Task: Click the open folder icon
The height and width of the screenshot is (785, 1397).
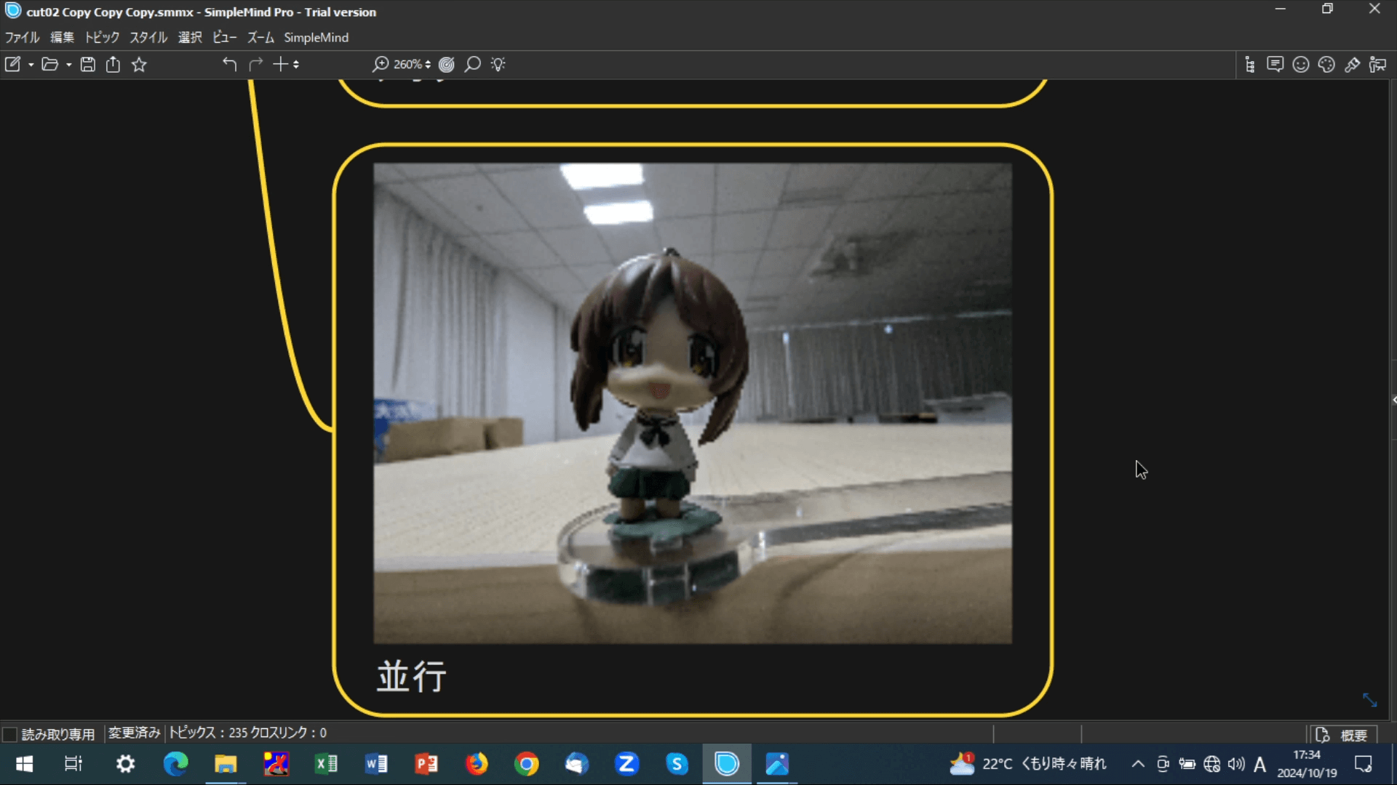Action: pyautogui.click(x=49, y=65)
